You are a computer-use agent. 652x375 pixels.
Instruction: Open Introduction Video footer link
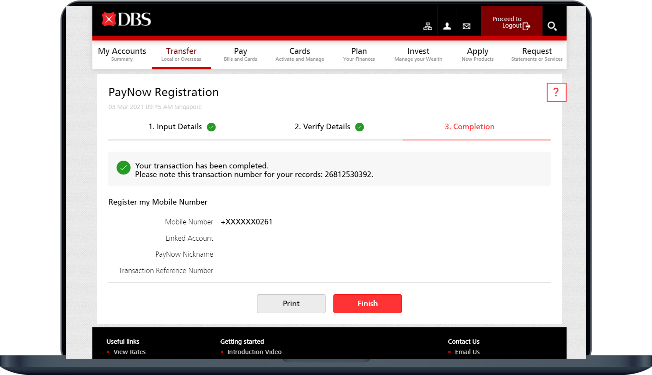coord(254,352)
